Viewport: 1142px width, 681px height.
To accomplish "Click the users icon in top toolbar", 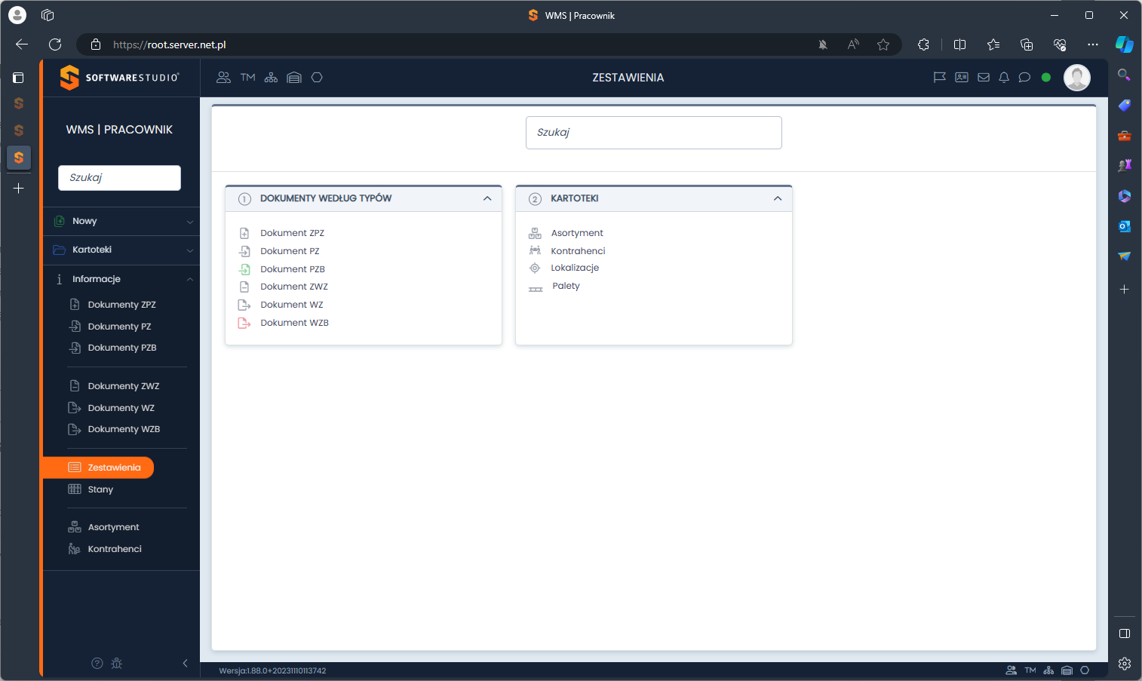I will click(x=223, y=78).
